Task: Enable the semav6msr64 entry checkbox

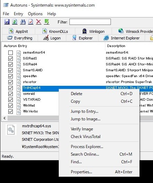Action: (10, 53)
